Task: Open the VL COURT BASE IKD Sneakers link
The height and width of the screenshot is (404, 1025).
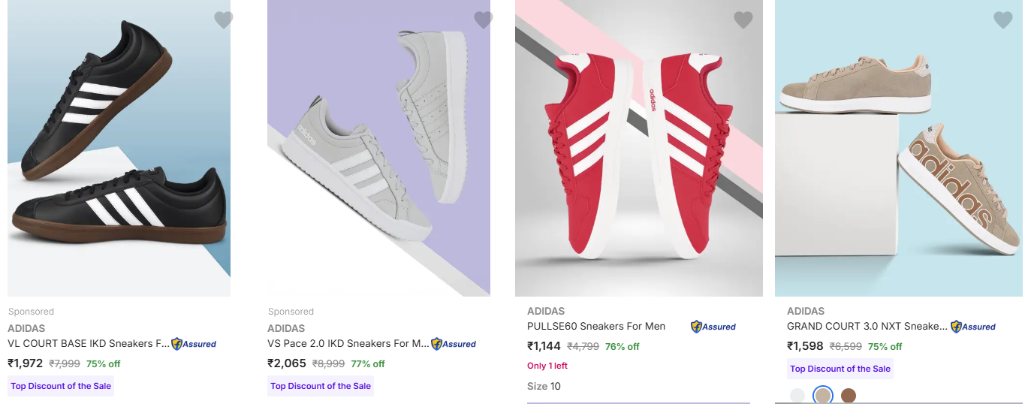Action: pos(89,344)
